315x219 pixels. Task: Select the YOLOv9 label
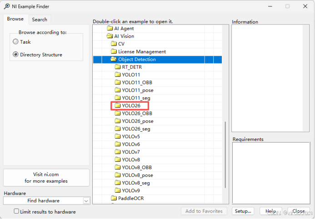pyautogui.click(x=131, y=191)
